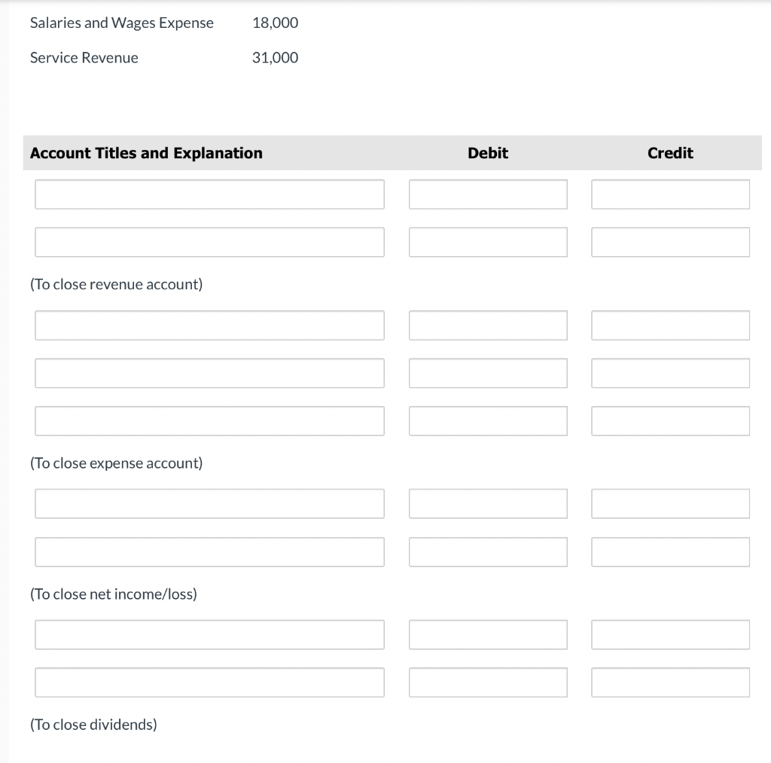The image size is (771, 763).
Task: Click Credit field just below 'To close revenue account'
Action: [670, 325]
